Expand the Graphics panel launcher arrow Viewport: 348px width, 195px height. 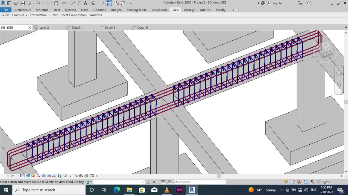tap(26, 15)
